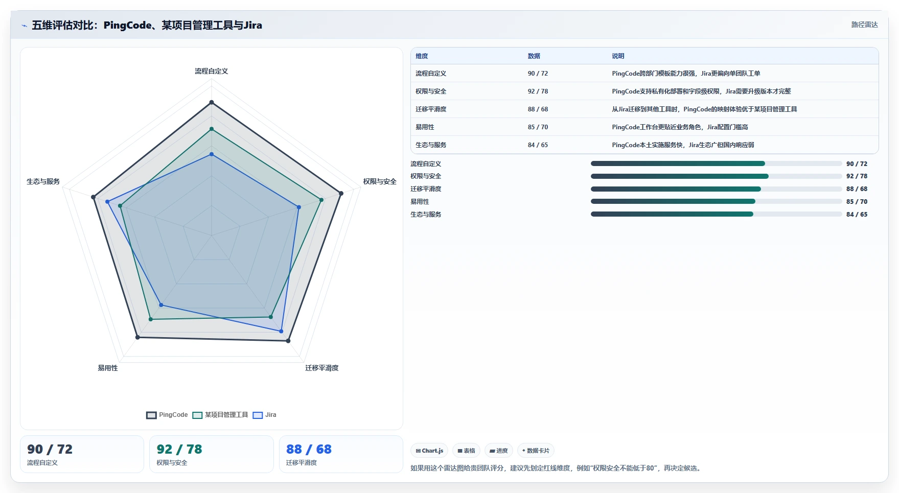Viewport: 899px width, 493px height.
Task: Click the 易用性 progress bar
Action: point(716,202)
